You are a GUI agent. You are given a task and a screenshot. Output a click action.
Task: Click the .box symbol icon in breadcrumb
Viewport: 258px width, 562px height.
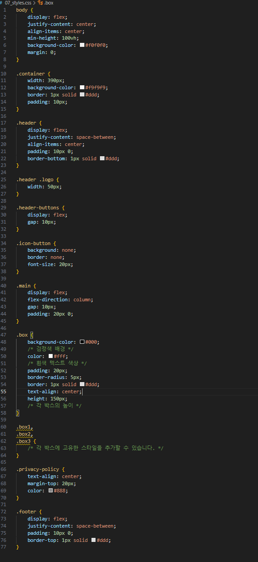(x=40, y=3)
